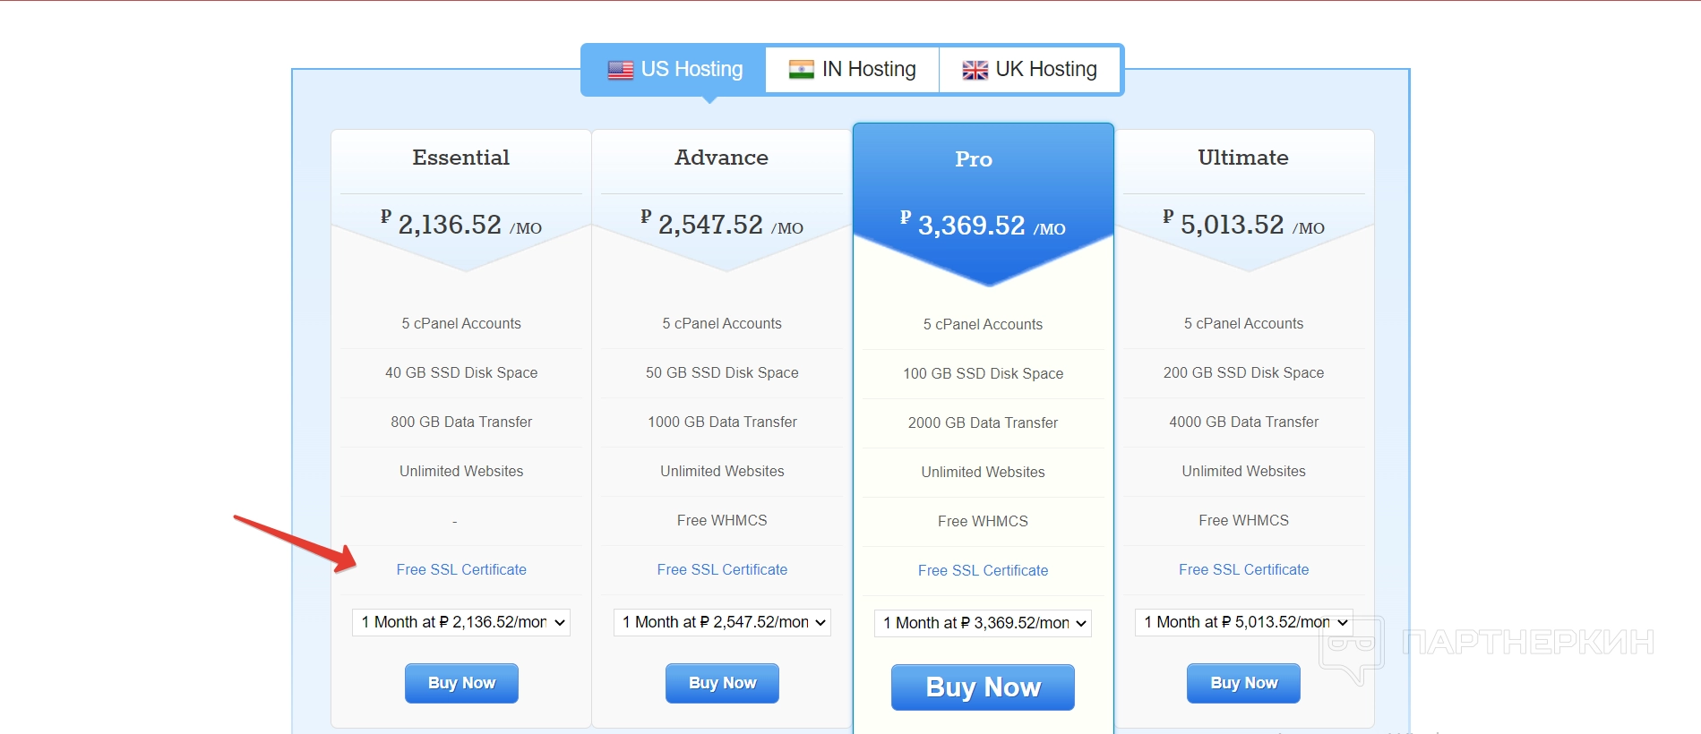Screen dimensions: 1701x734
Task: Open Essential plan Free SSL Certificate link
Action: pyautogui.click(x=461, y=569)
